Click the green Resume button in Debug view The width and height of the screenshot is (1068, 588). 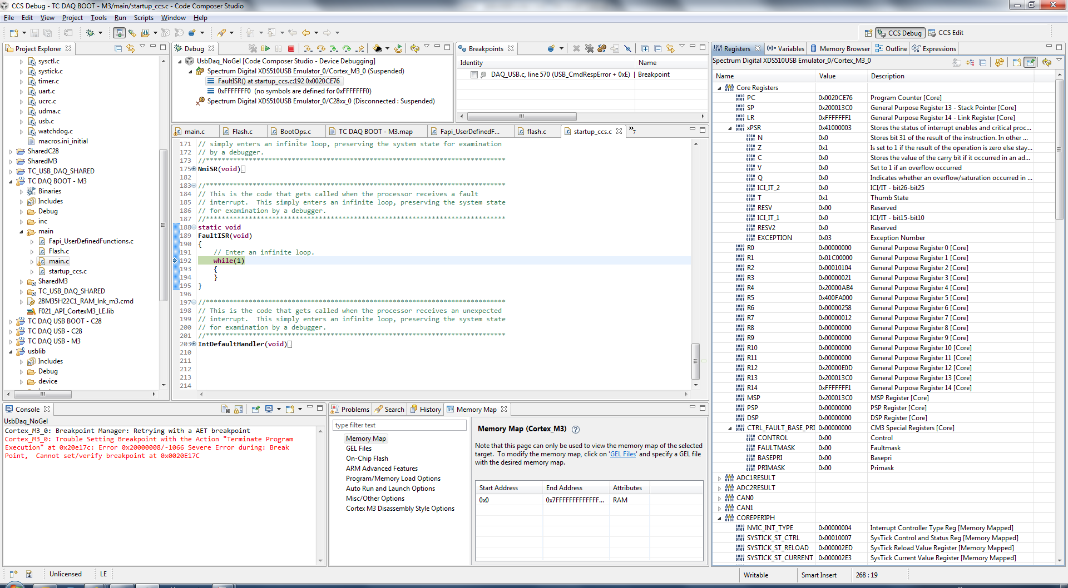(x=265, y=49)
